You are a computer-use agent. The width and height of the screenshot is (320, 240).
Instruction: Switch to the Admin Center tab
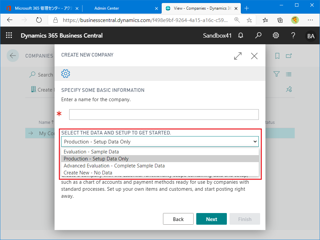tap(122, 8)
